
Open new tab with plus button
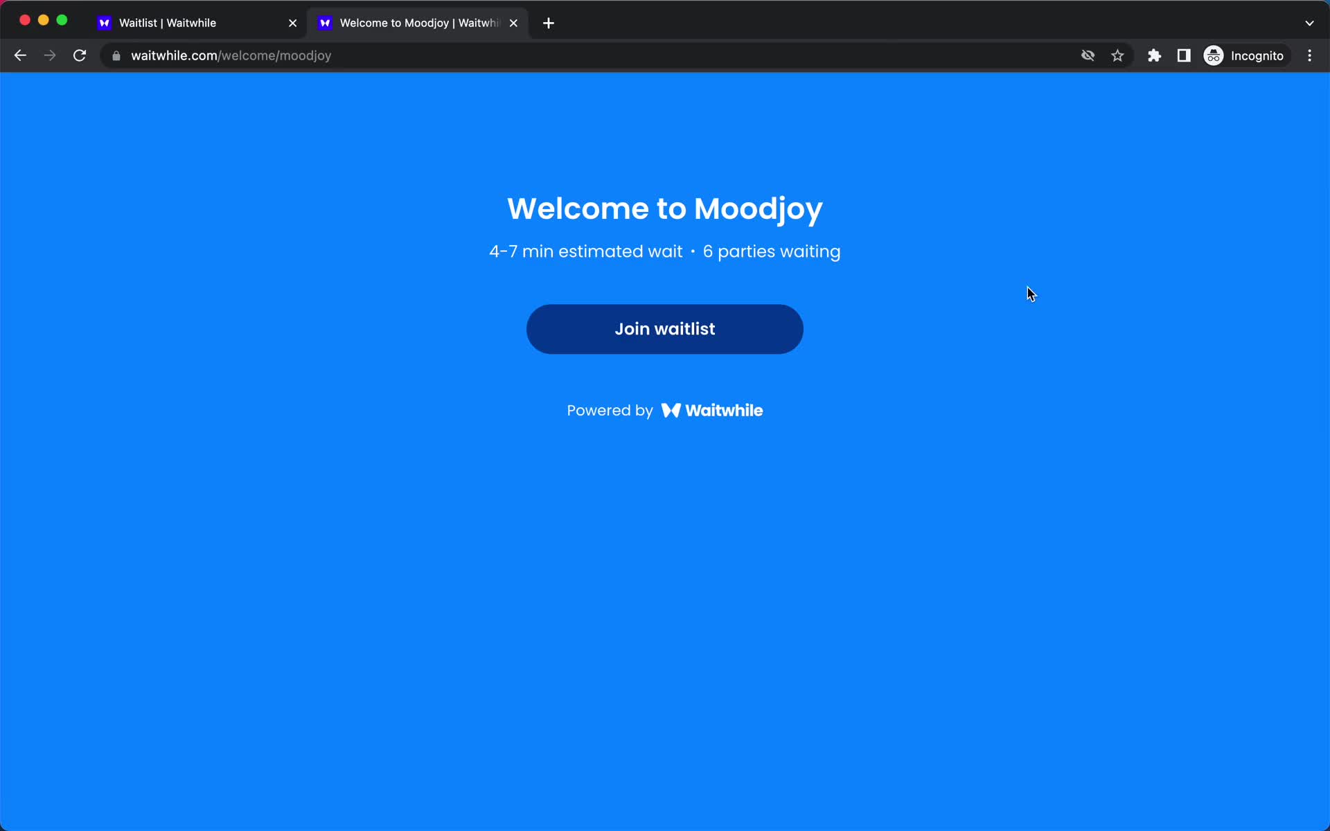(x=548, y=23)
